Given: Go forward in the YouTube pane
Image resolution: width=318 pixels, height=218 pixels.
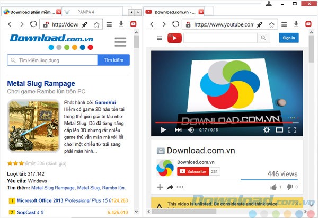Looking at the screenshot, I should (x=164, y=24).
